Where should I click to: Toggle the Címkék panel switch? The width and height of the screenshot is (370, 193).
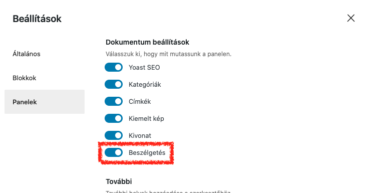pos(114,101)
